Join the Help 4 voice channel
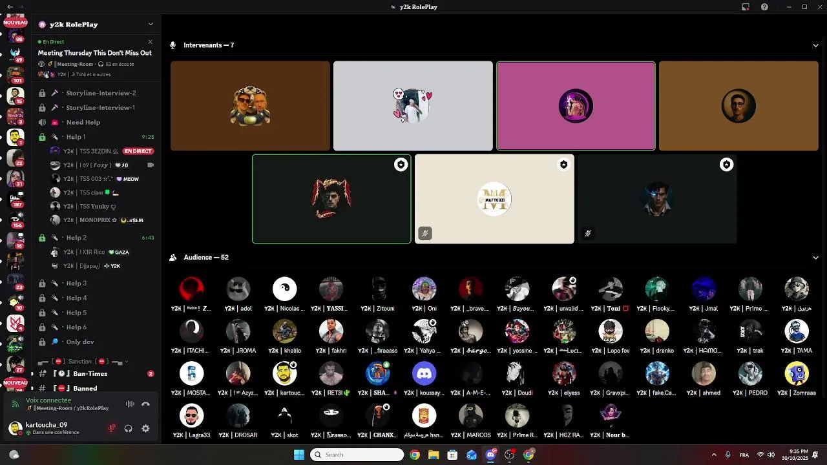 click(96, 298)
